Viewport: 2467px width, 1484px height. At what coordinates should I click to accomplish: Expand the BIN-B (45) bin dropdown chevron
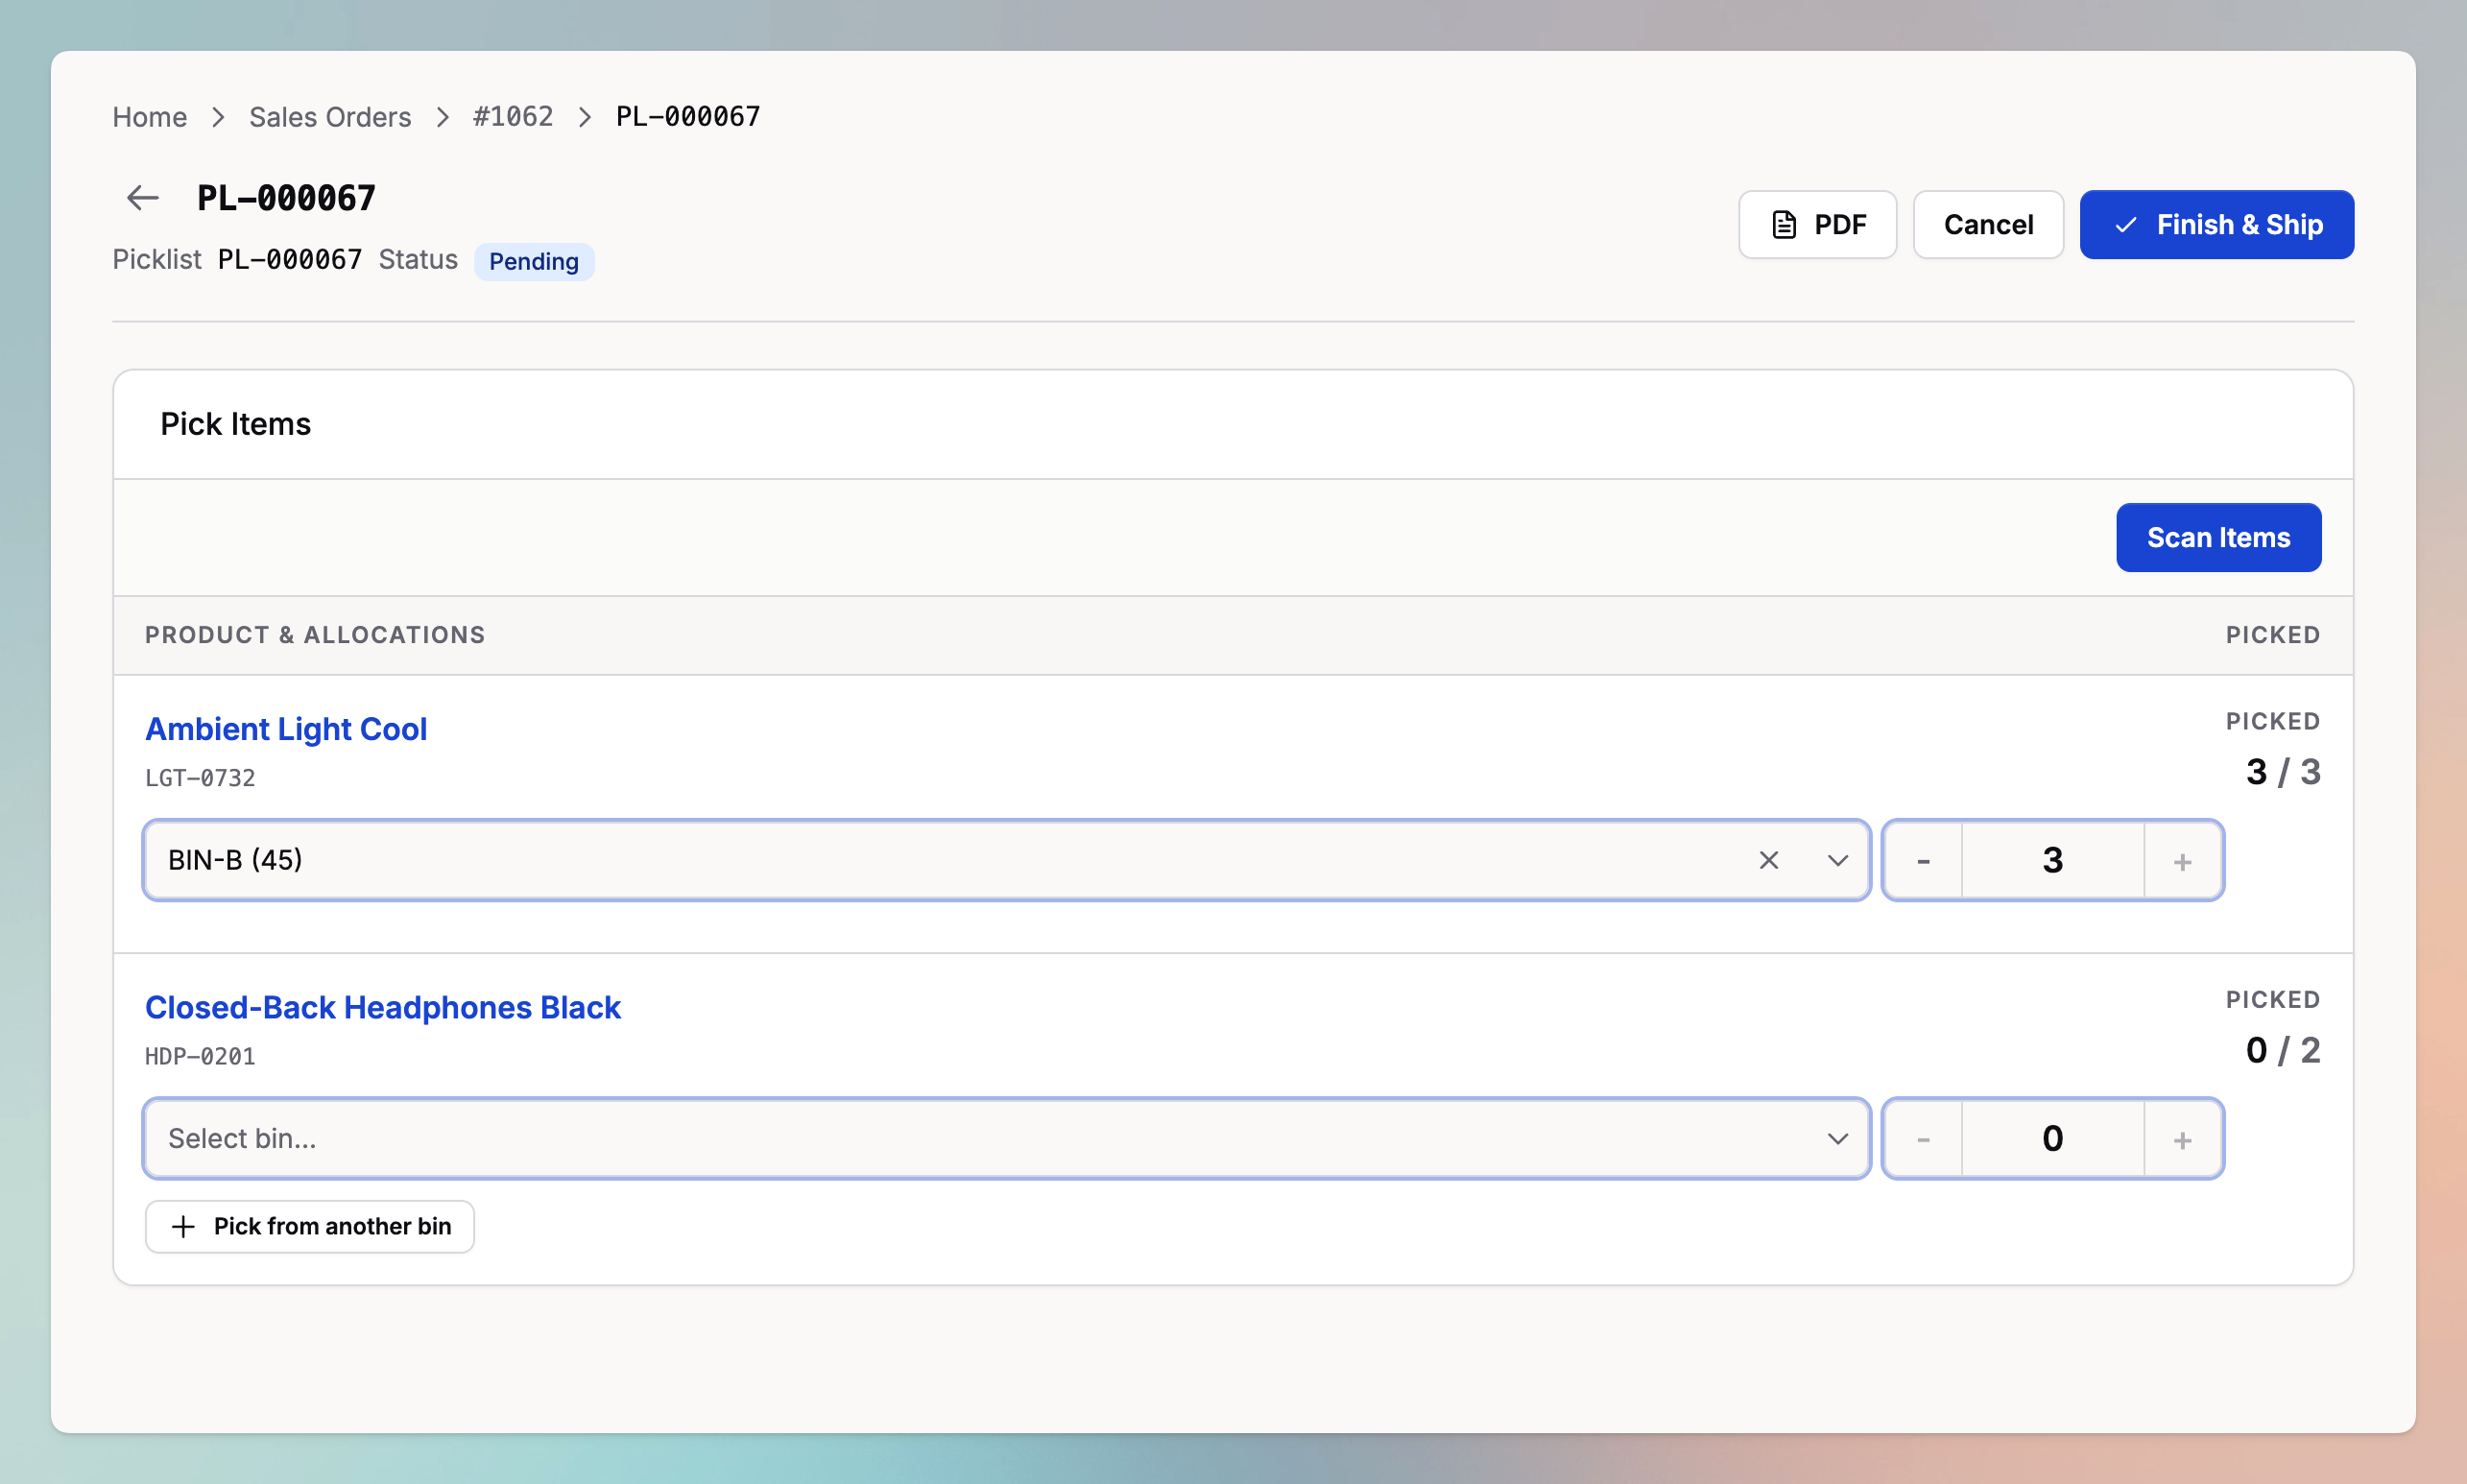point(1837,860)
